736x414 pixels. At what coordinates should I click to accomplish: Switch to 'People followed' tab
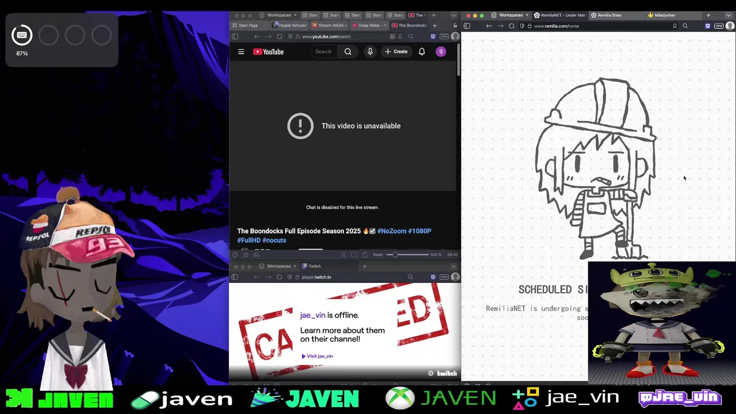coord(290,25)
